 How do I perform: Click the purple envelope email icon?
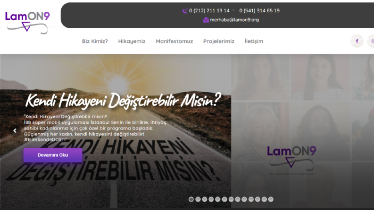(x=206, y=20)
